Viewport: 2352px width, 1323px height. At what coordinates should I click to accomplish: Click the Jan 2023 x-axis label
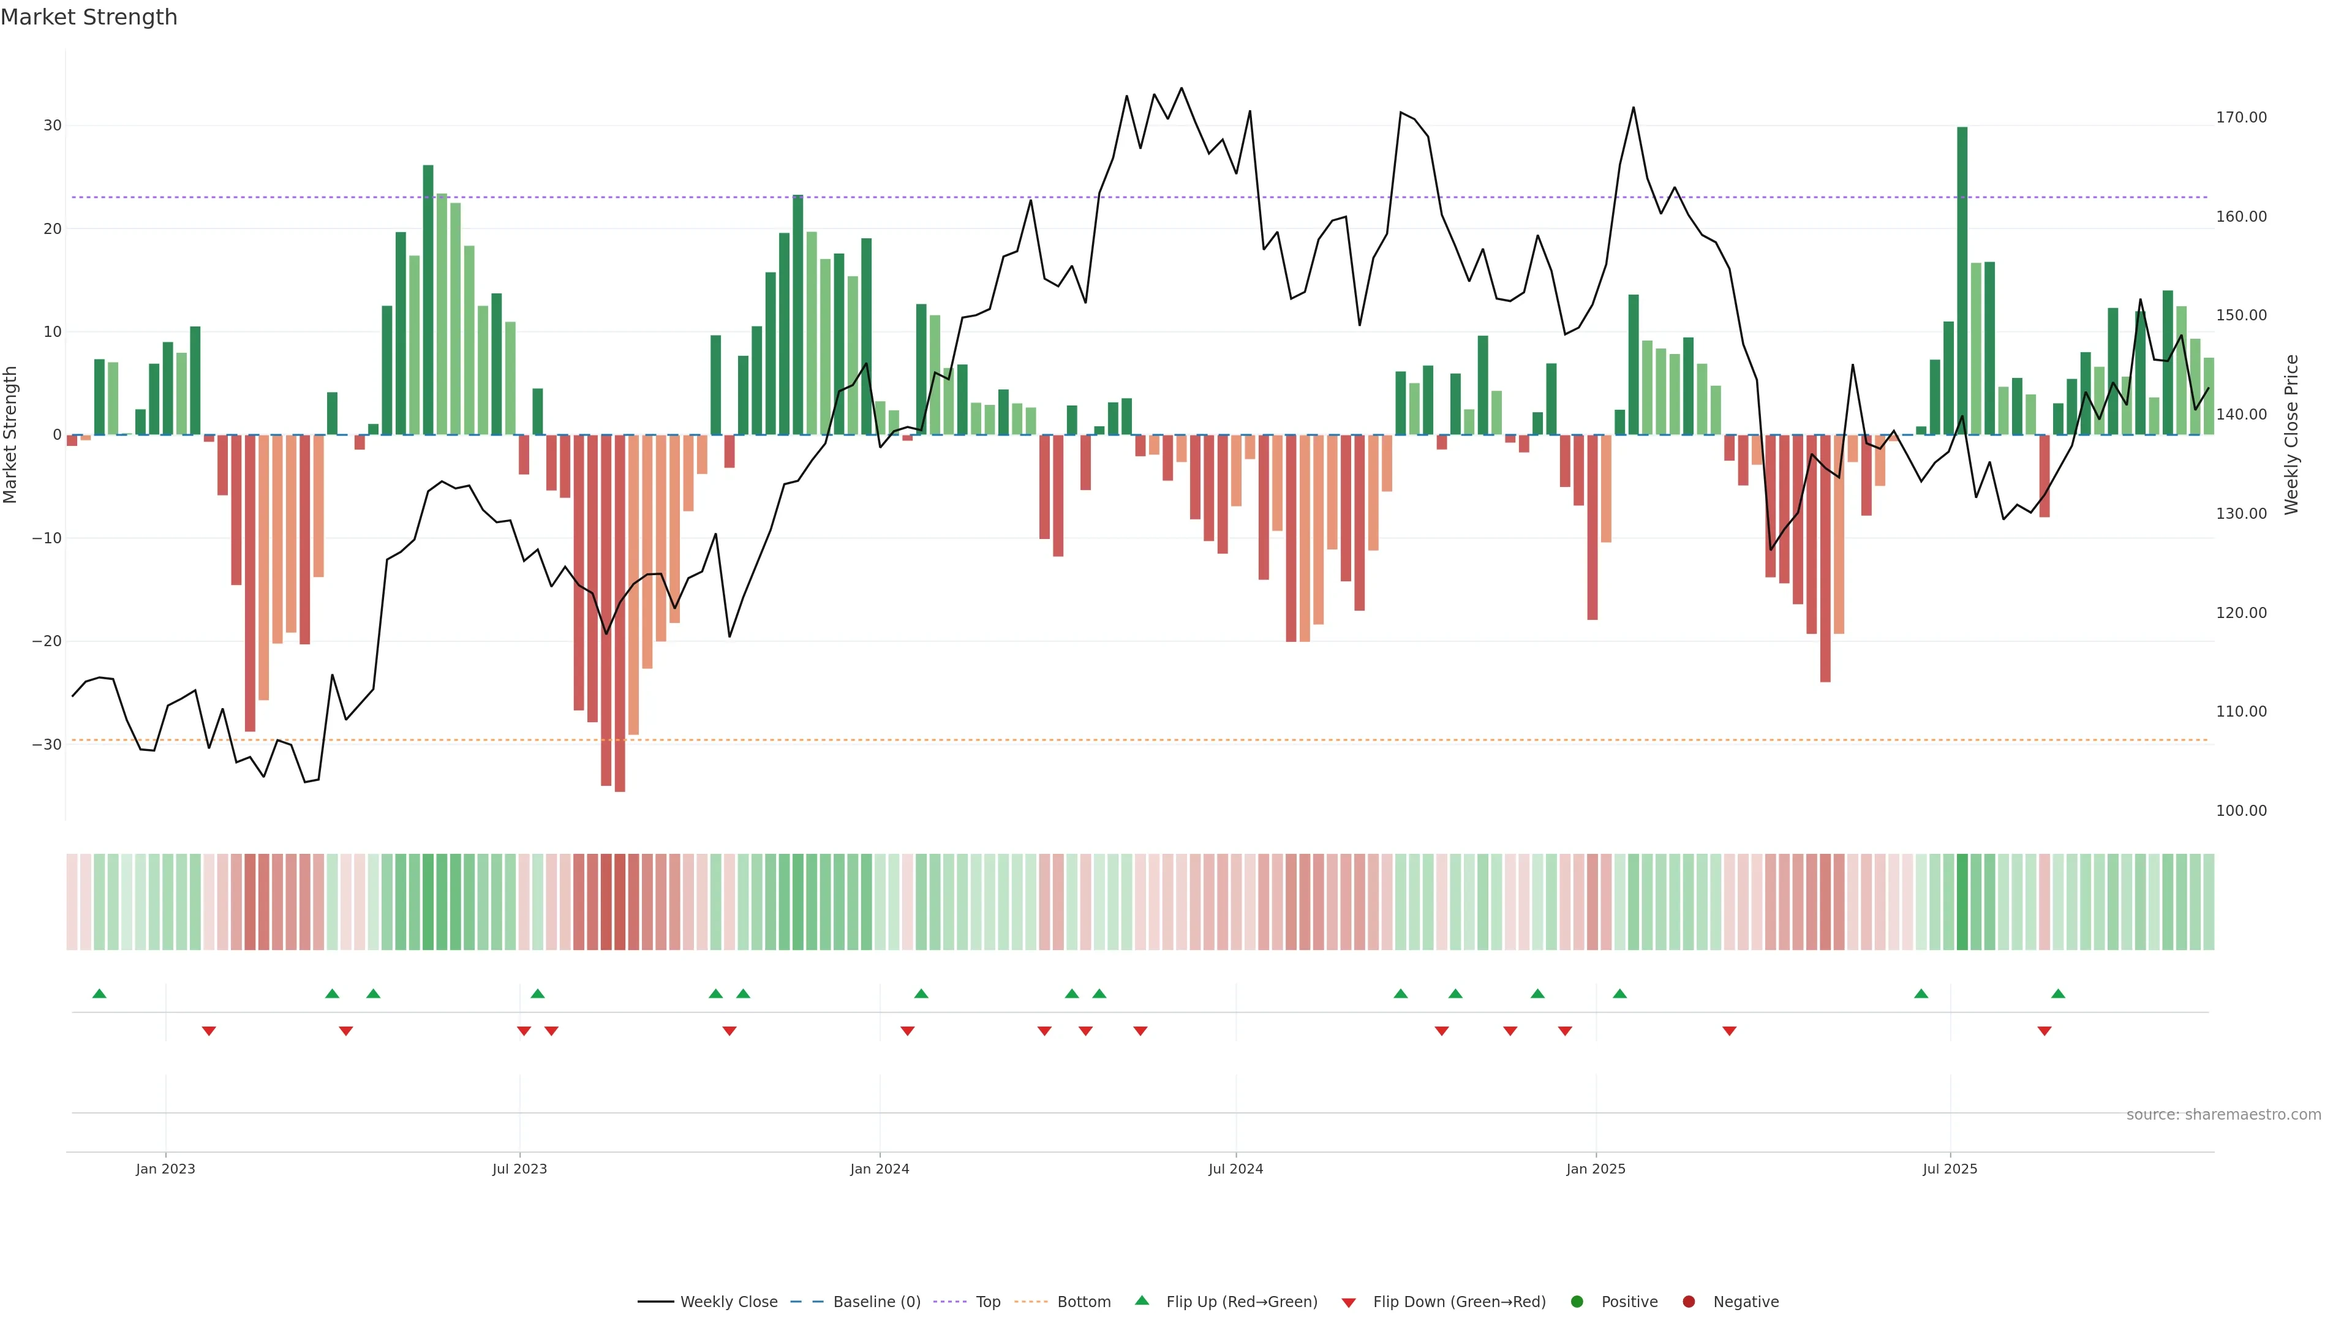click(165, 1169)
